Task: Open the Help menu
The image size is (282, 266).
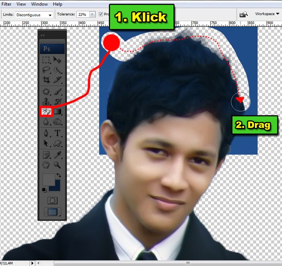Action: [58, 4]
